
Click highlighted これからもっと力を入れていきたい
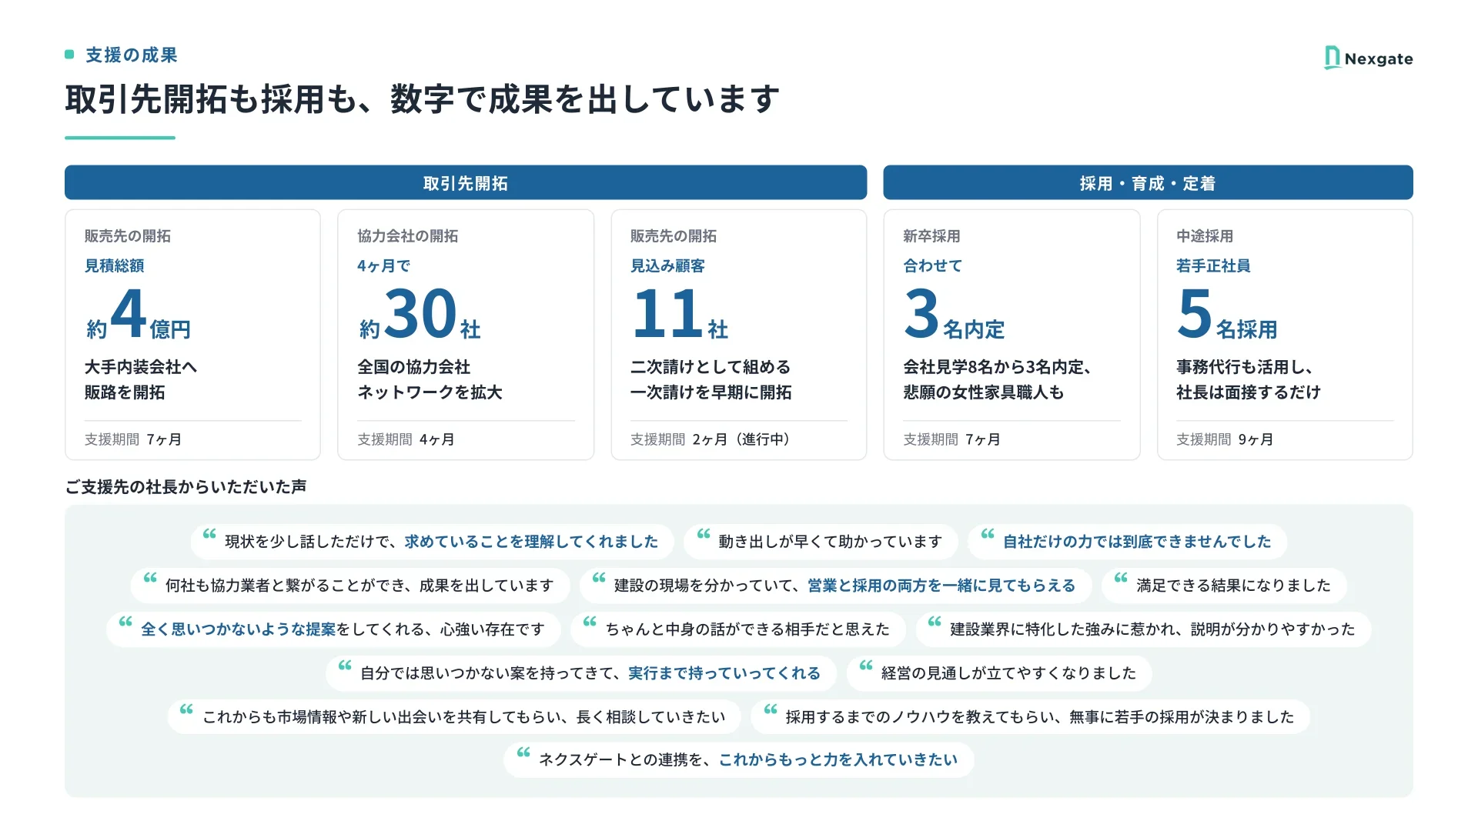838,760
